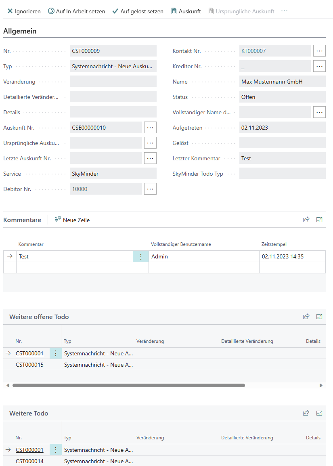This screenshot has height=466, width=333.
Task: Open lookup for Kreditor Nr. field
Action: point(319,66)
